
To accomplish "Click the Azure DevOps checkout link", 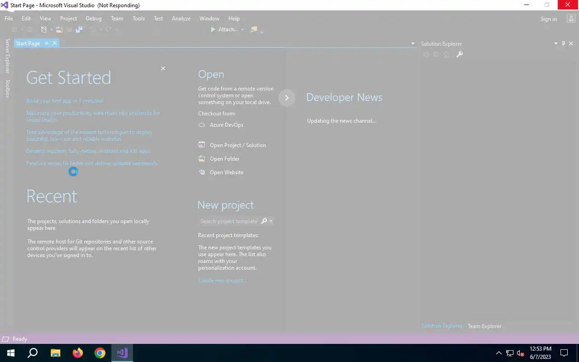I will 227,125.
